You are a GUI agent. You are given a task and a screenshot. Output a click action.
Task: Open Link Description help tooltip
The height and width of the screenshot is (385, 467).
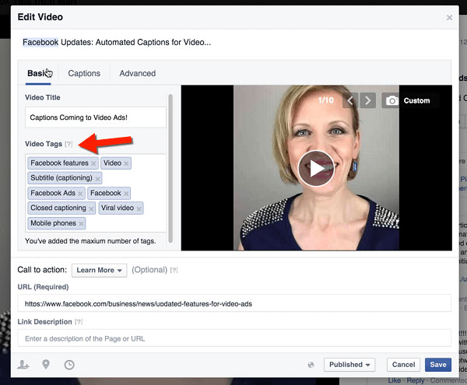click(79, 322)
